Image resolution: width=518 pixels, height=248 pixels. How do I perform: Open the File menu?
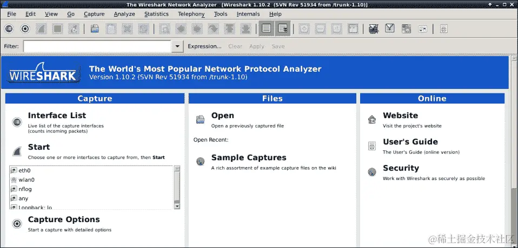click(11, 14)
